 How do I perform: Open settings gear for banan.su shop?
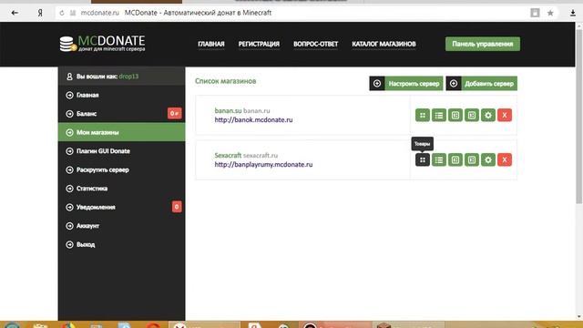click(x=488, y=116)
